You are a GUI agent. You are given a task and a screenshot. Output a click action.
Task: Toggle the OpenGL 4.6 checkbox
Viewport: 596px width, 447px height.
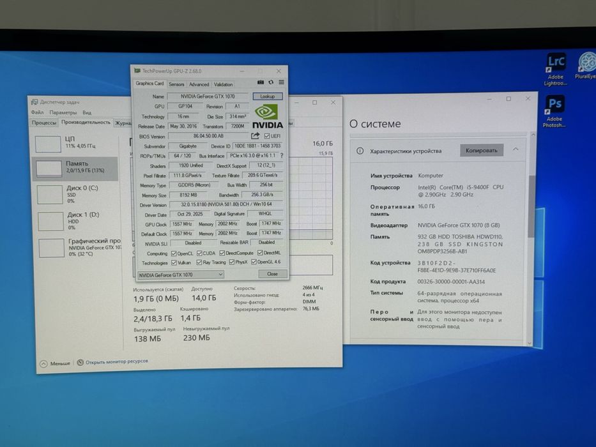coord(254,262)
